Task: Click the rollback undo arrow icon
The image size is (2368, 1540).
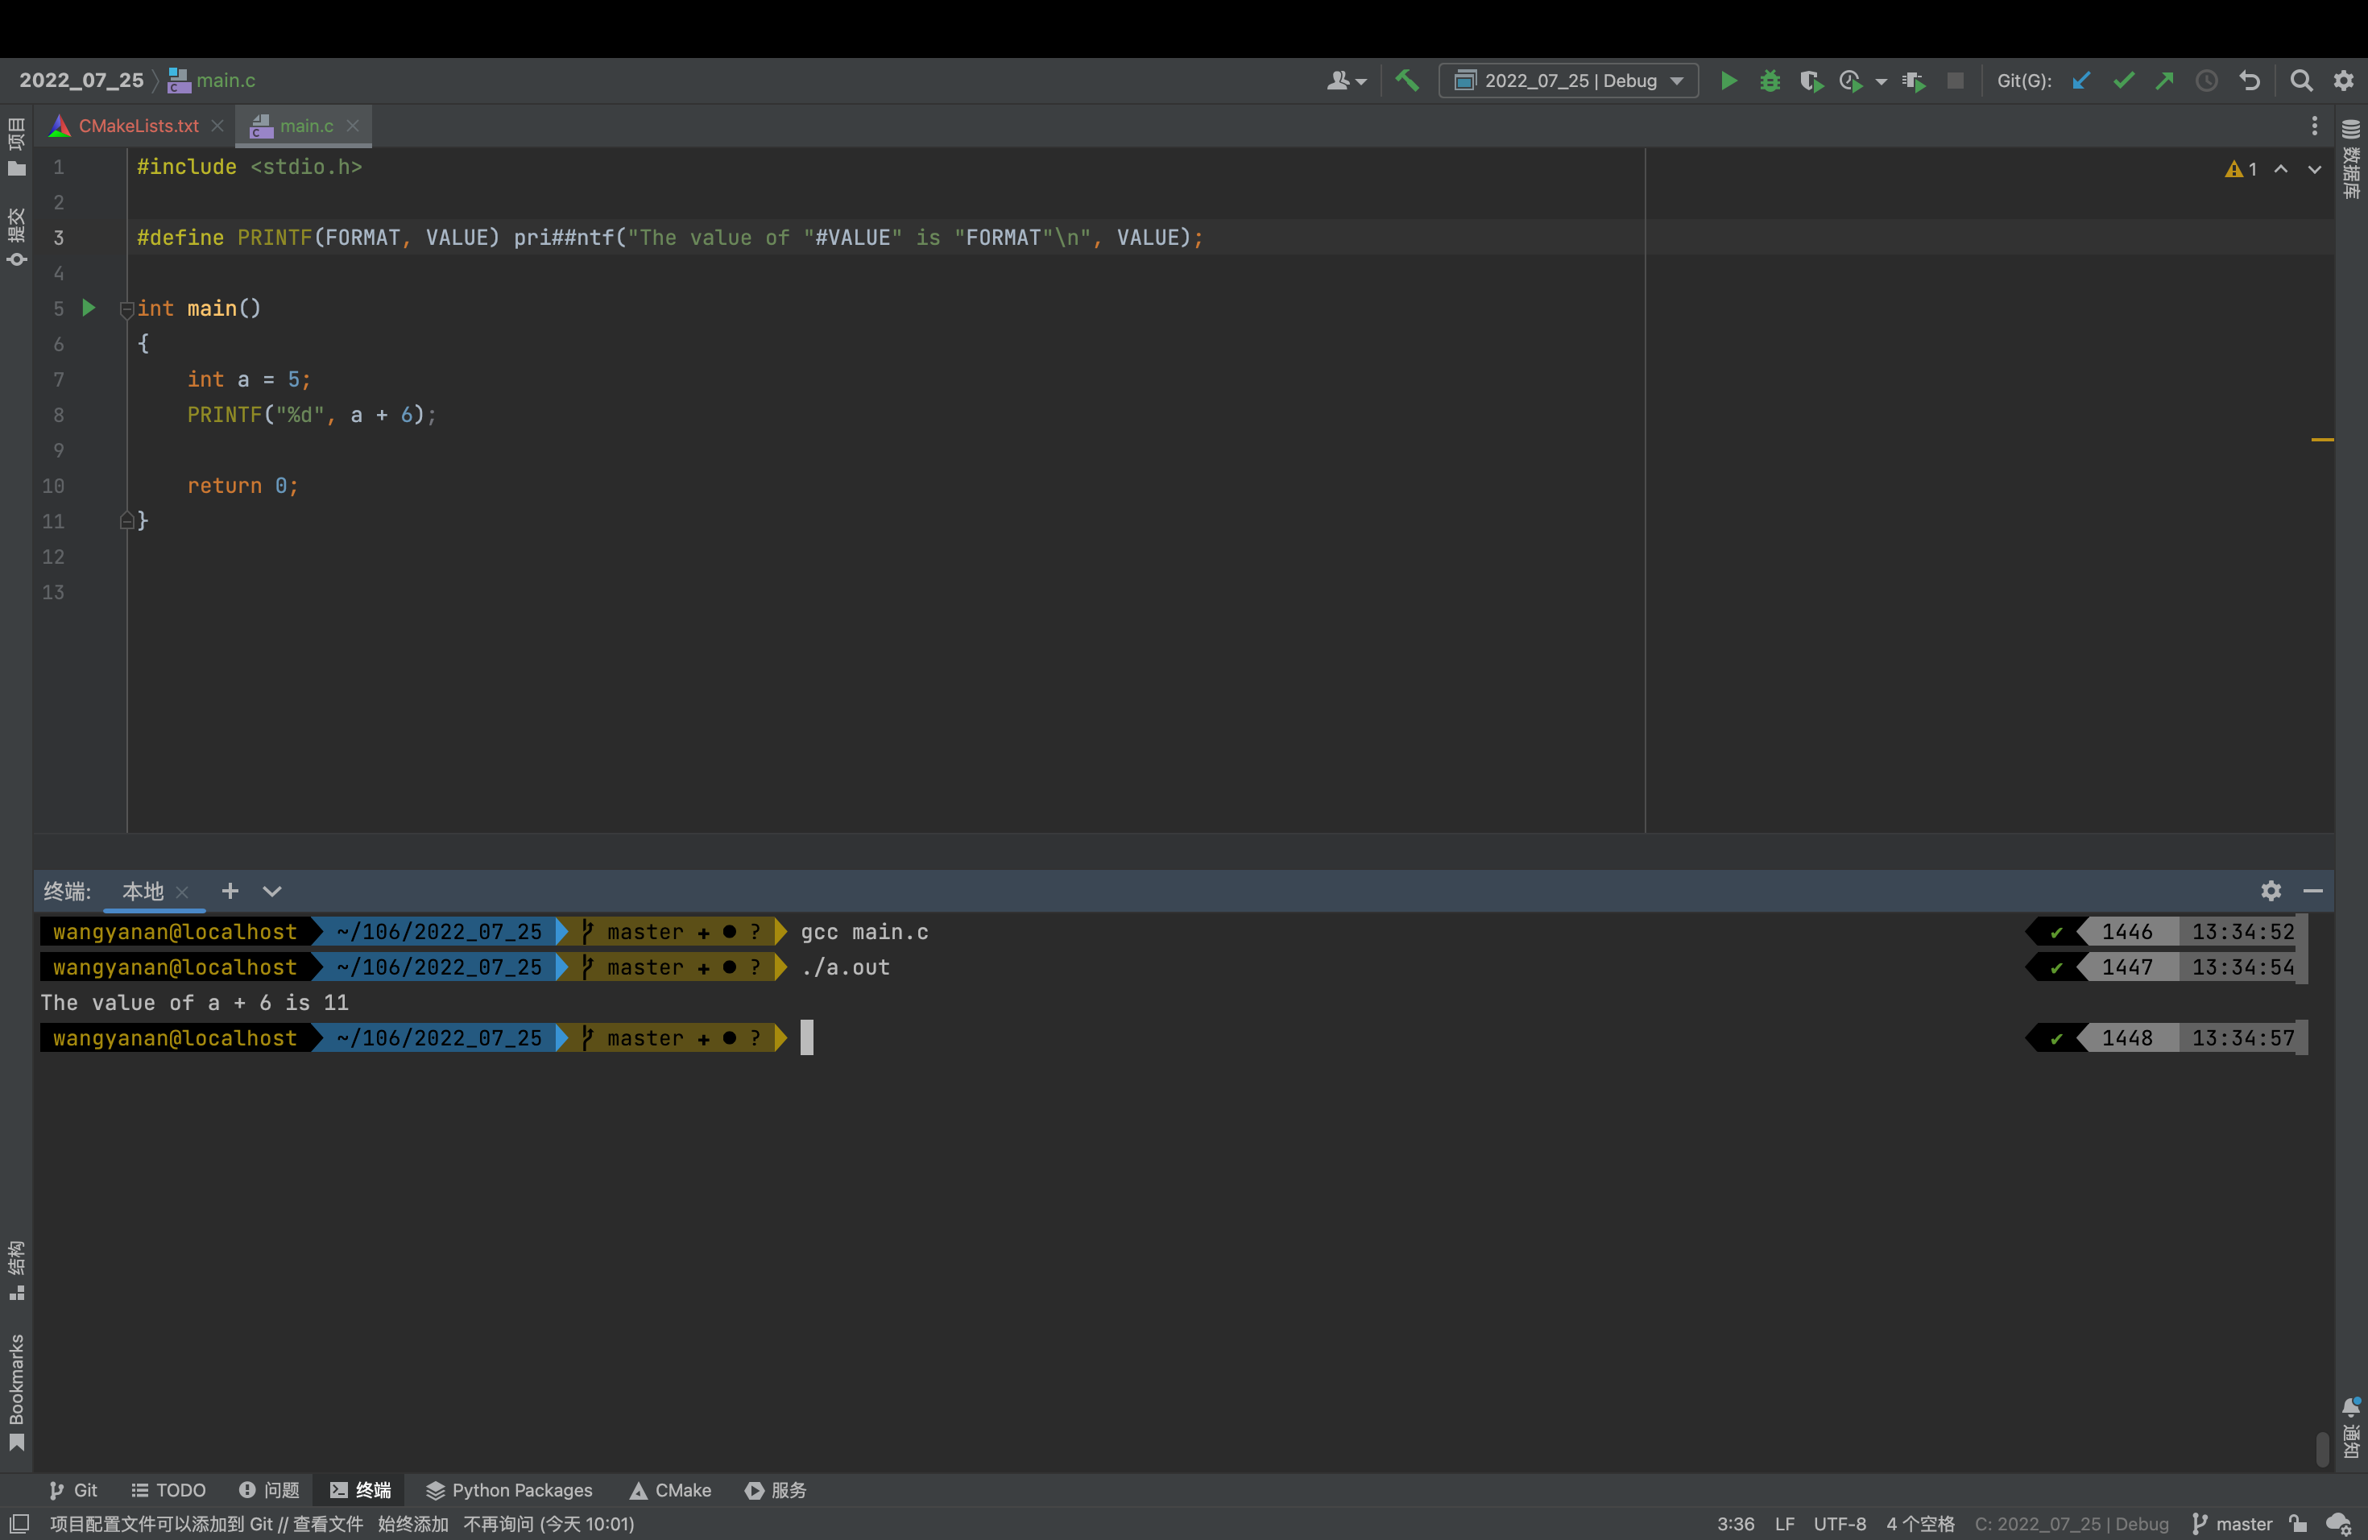Action: [2250, 81]
